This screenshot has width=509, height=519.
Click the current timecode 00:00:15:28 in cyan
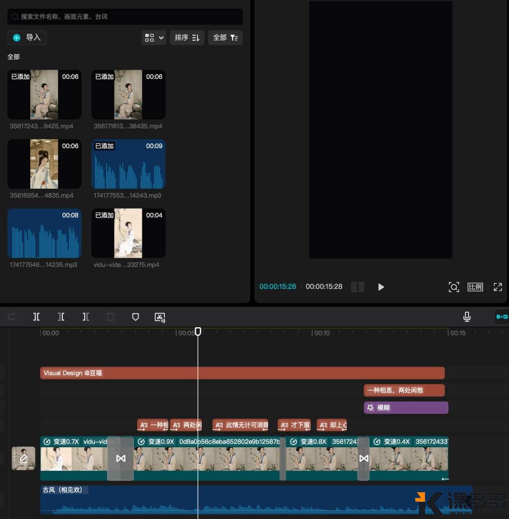coord(278,286)
